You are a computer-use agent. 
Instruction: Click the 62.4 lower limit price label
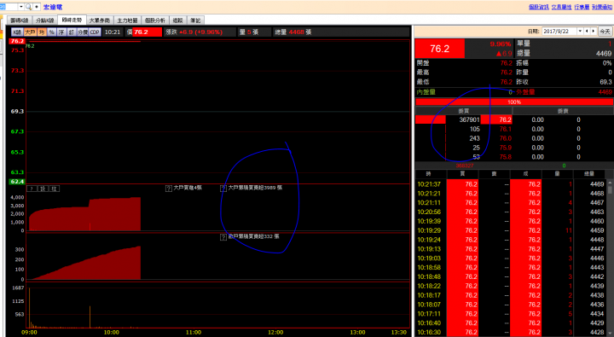point(17,182)
